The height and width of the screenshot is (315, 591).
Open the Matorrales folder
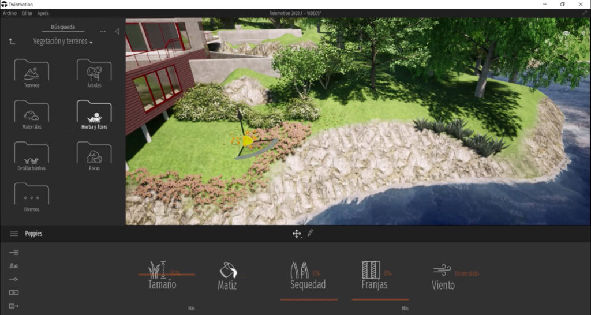(x=32, y=113)
